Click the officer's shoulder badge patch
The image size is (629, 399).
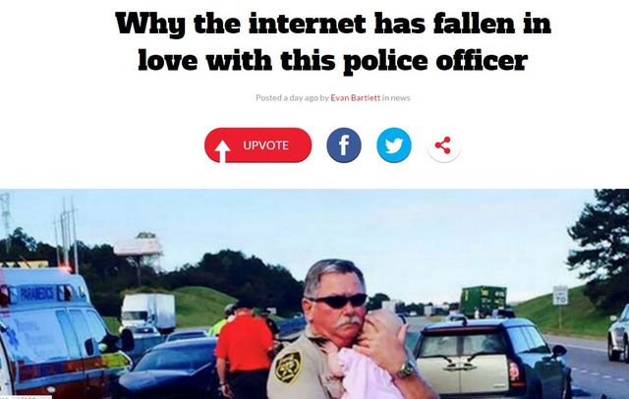pyautogui.click(x=288, y=367)
